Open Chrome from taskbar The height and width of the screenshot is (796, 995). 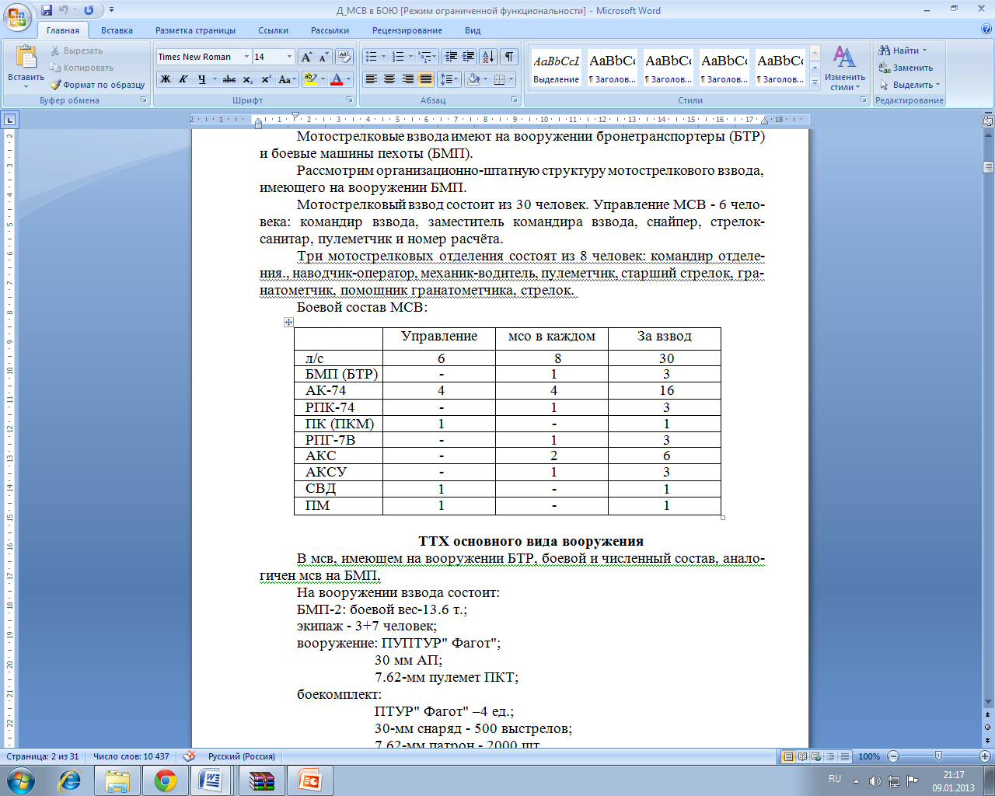click(166, 780)
